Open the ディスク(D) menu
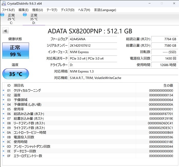Screen dimensions: 179x167 pyautogui.click(x=68, y=10)
